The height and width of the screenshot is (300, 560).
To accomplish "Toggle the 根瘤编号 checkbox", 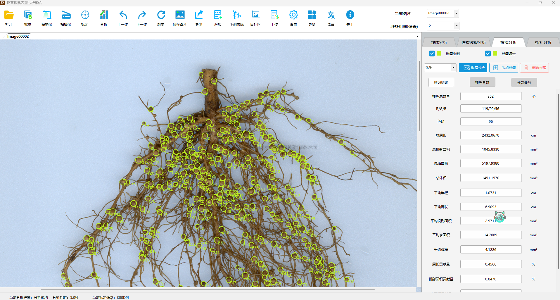I will point(488,54).
